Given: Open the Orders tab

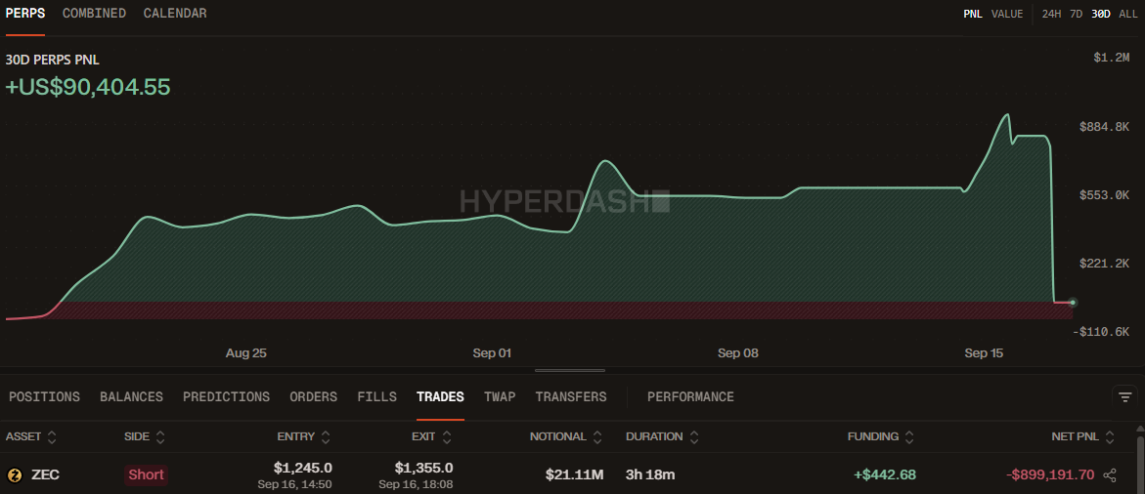Looking at the screenshot, I should pyautogui.click(x=313, y=397).
